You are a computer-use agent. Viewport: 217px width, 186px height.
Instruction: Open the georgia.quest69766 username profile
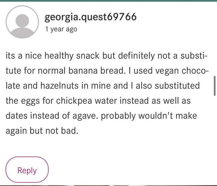(91, 17)
